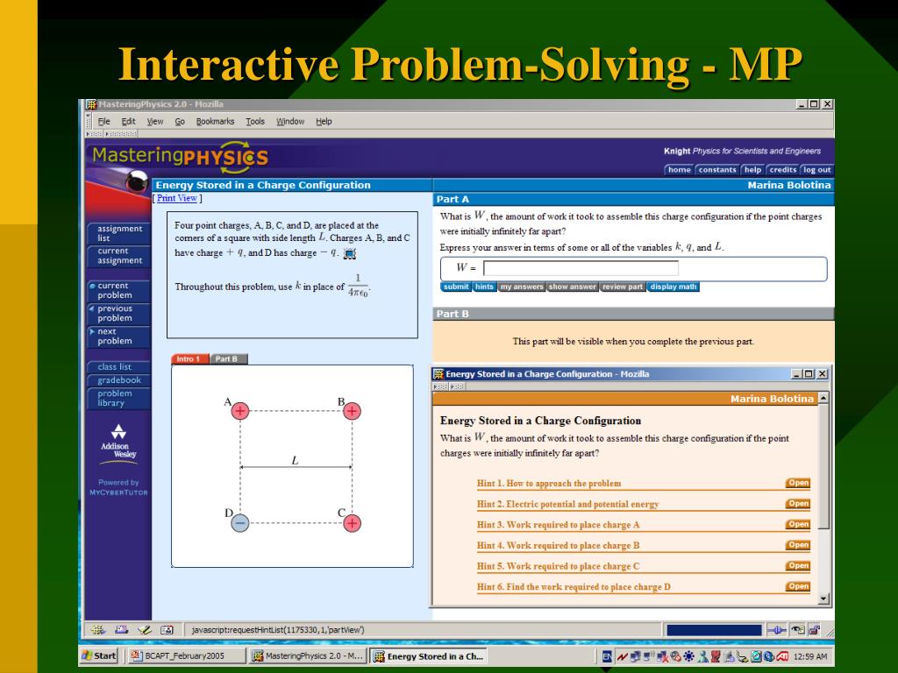
Task: Click the status bar progress meter
Action: (x=714, y=630)
